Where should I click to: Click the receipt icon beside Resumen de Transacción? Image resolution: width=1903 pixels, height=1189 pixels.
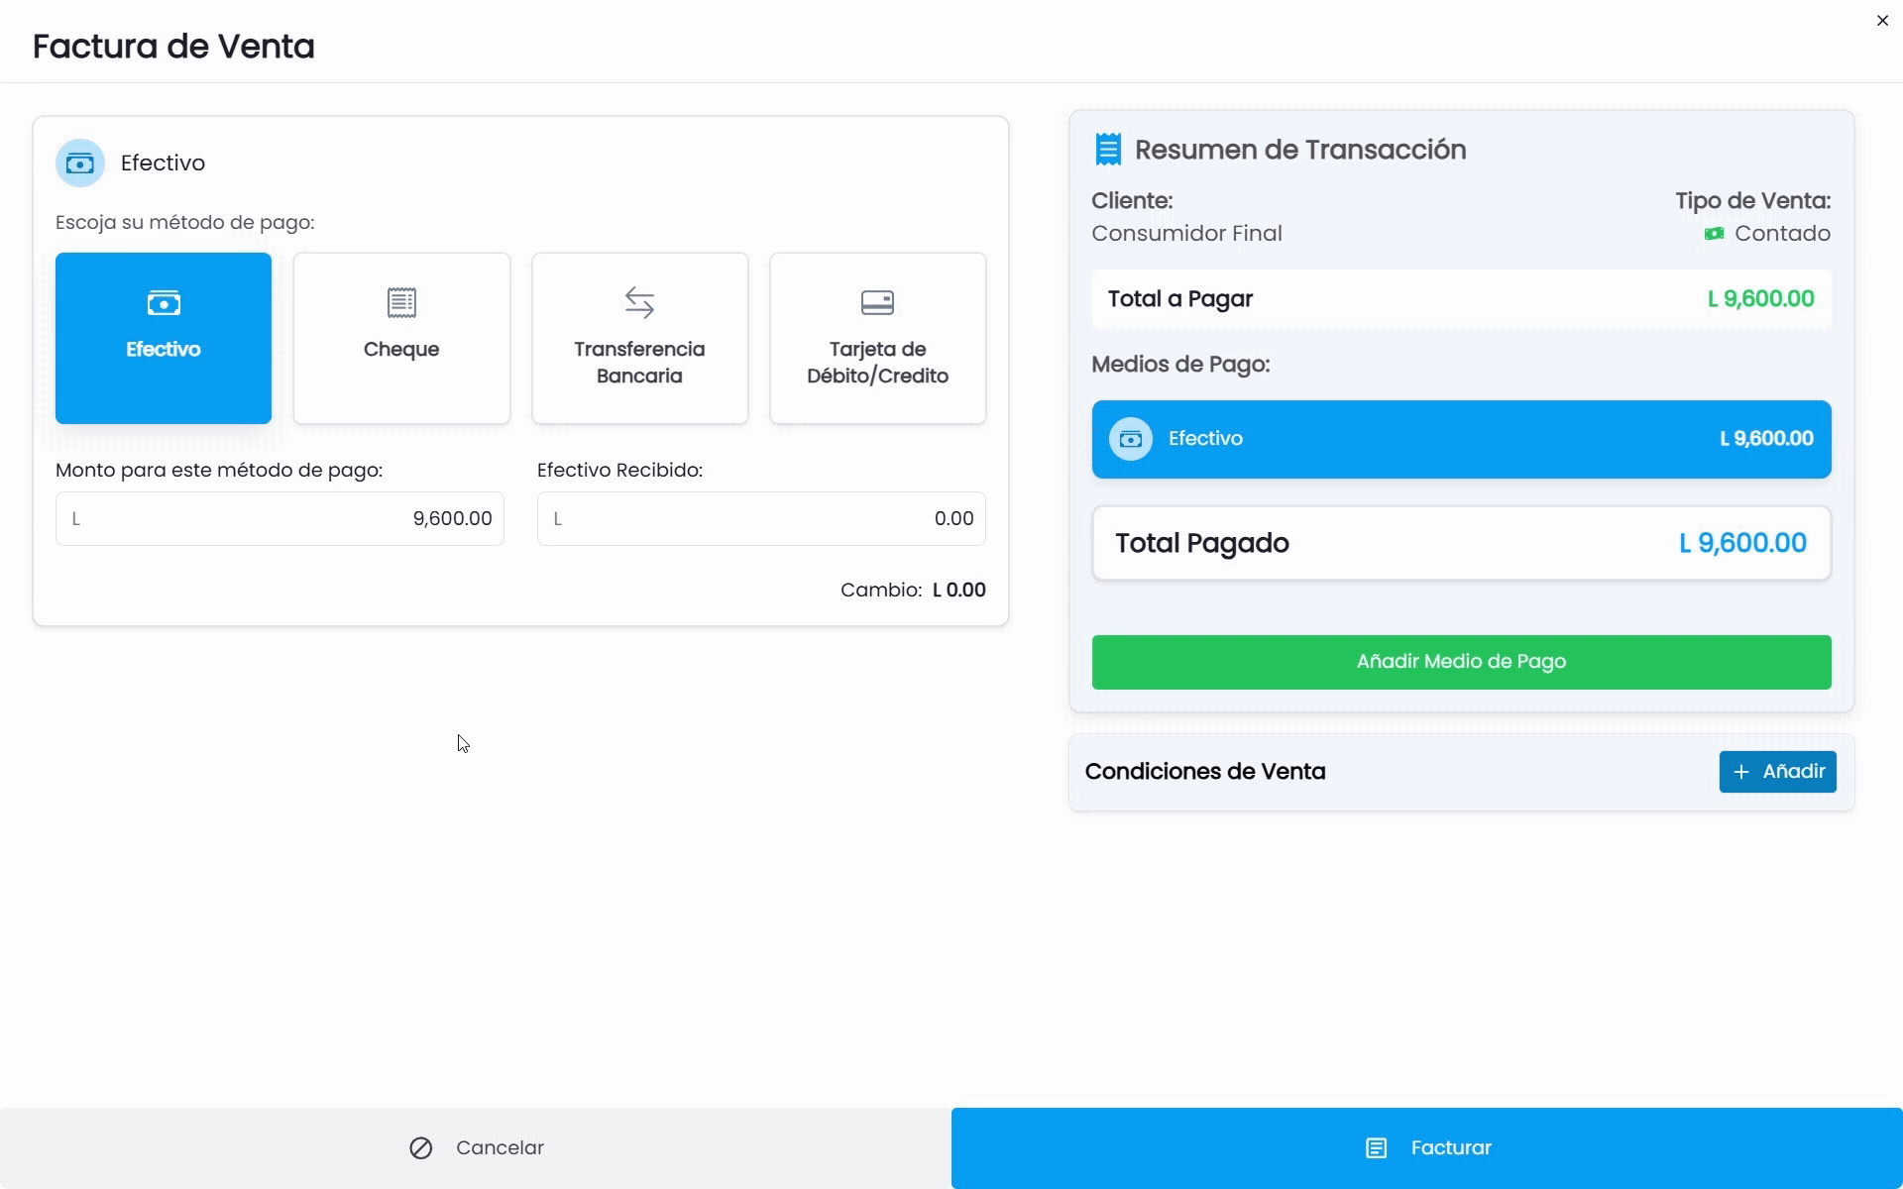pos(1108,150)
